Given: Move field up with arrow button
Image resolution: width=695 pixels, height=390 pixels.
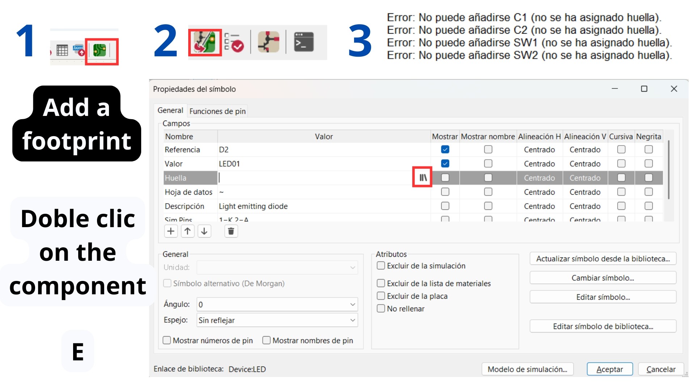Looking at the screenshot, I should (x=188, y=231).
